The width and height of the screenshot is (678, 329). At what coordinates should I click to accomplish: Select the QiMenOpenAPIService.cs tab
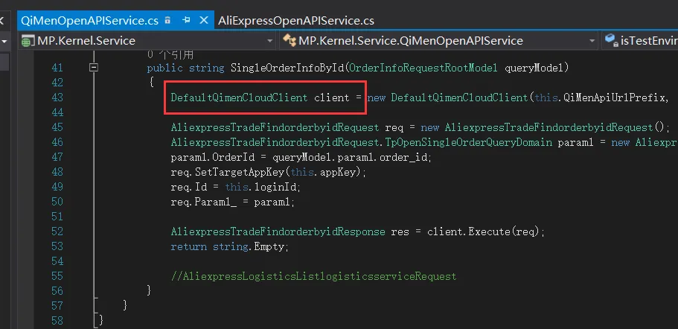click(x=90, y=20)
